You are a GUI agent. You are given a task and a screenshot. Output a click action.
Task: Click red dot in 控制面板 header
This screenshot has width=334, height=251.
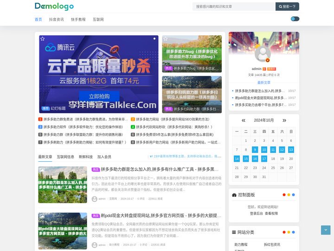click(284, 195)
